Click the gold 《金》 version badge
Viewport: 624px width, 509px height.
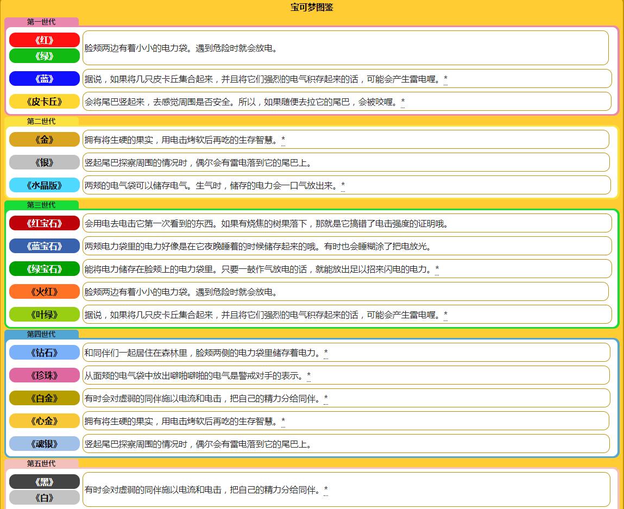click(44, 140)
